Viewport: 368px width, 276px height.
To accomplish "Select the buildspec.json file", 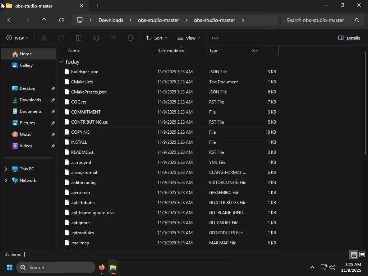I will pyautogui.click(x=170, y=72).
